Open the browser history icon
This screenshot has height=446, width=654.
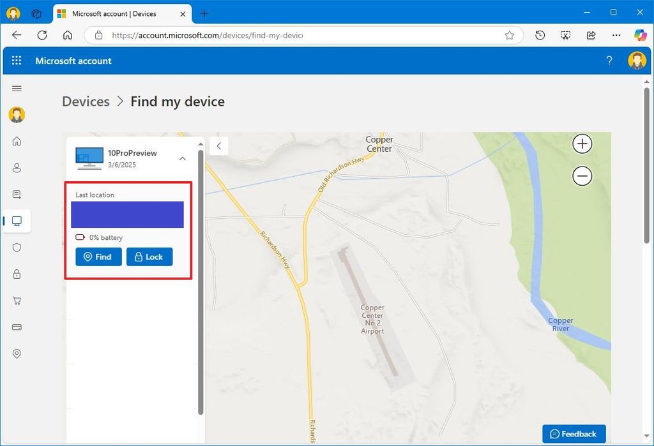click(x=540, y=35)
